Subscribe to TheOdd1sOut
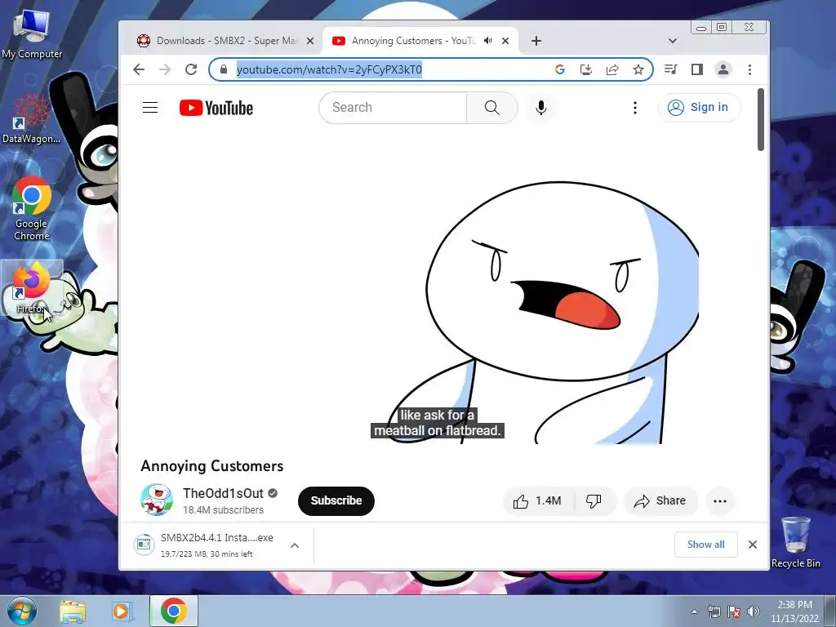836x627 pixels. pos(336,500)
